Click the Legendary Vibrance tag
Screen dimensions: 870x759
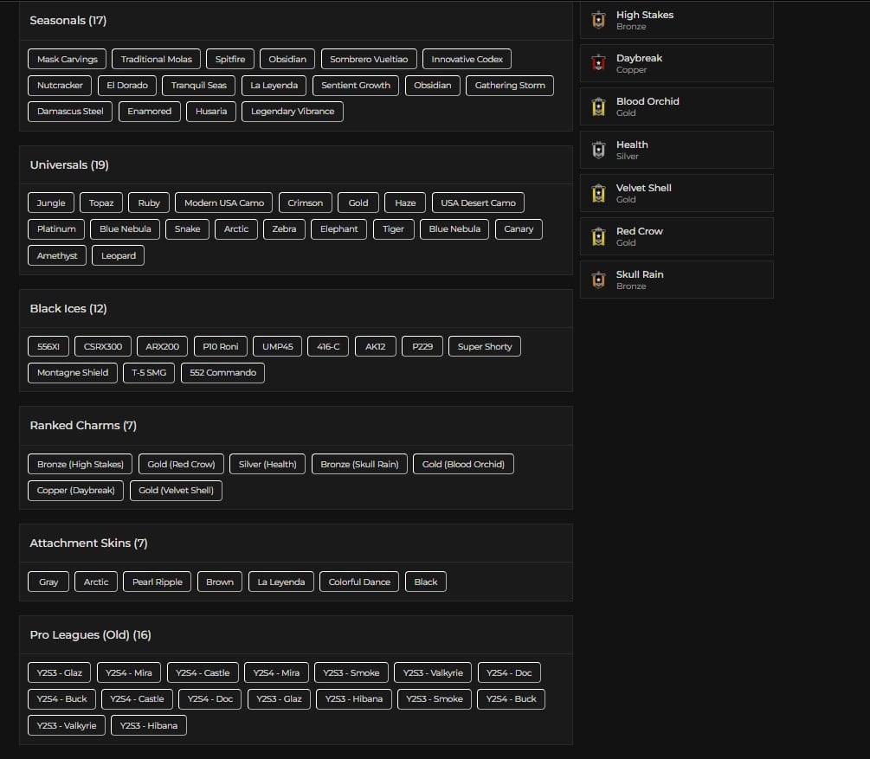(293, 111)
